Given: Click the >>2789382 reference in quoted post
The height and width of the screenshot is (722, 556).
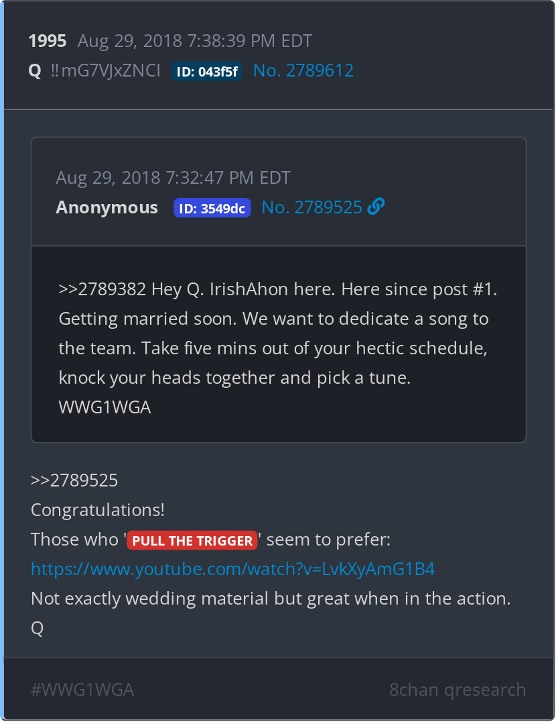Looking at the screenshot, I should (102, 289).
